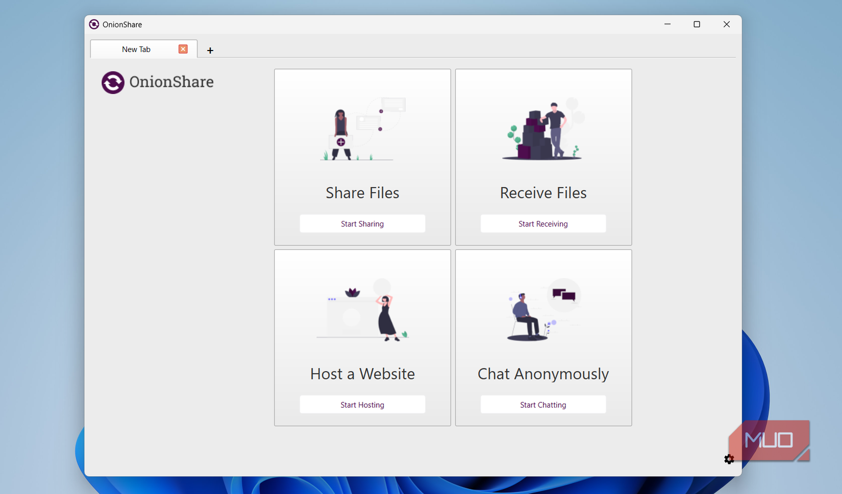Click the MUO watermark logo
The height and width of the screenshot is (494, 842).
[x=769, y=440]
